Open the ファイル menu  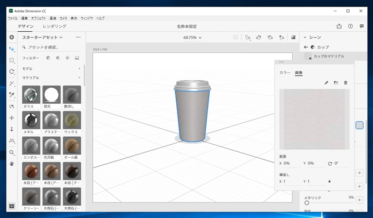click(13, 18)
